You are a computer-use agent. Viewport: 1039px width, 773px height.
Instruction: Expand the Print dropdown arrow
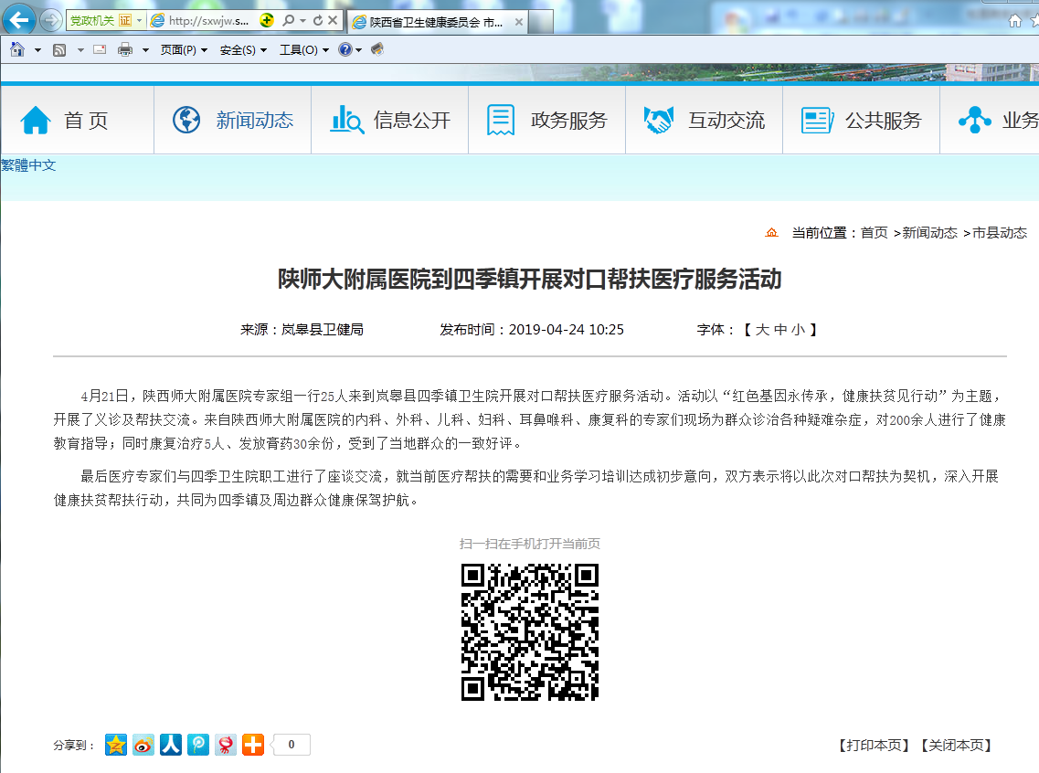145,49
